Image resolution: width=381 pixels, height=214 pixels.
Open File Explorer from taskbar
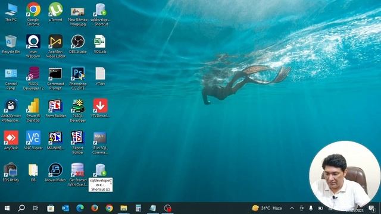coord(124,208)
